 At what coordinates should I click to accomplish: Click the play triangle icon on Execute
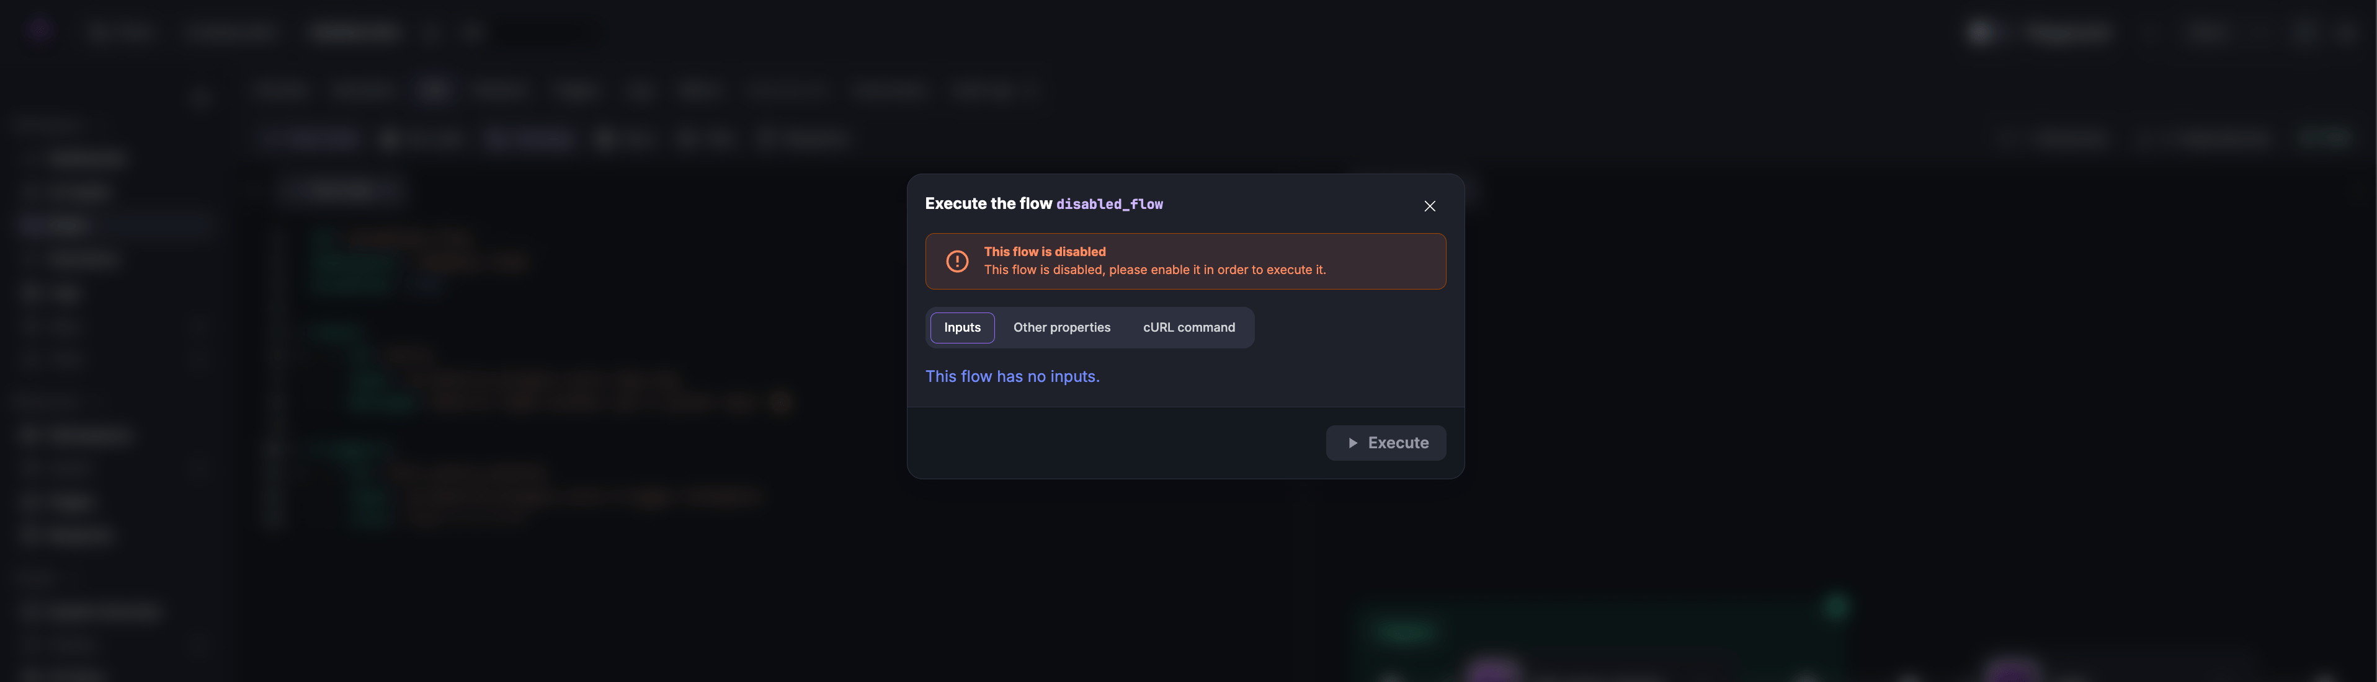[x=1352, y=443]
